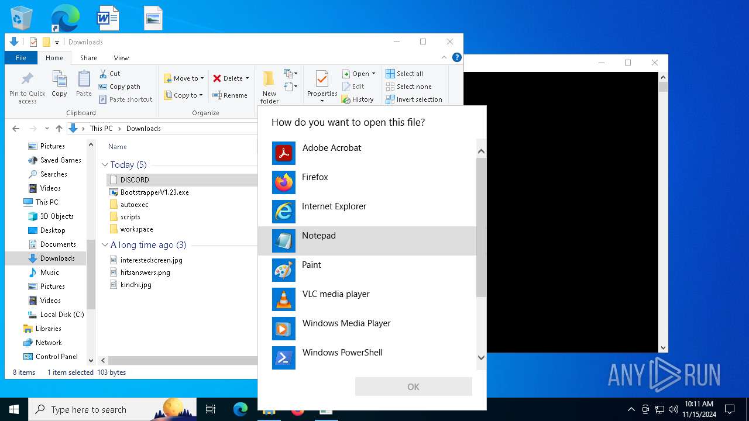Open the File menu
The image size is (749, 421).
click(21, 58)
